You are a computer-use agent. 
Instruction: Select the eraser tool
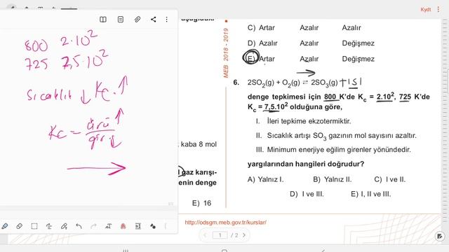pos(20,226)
